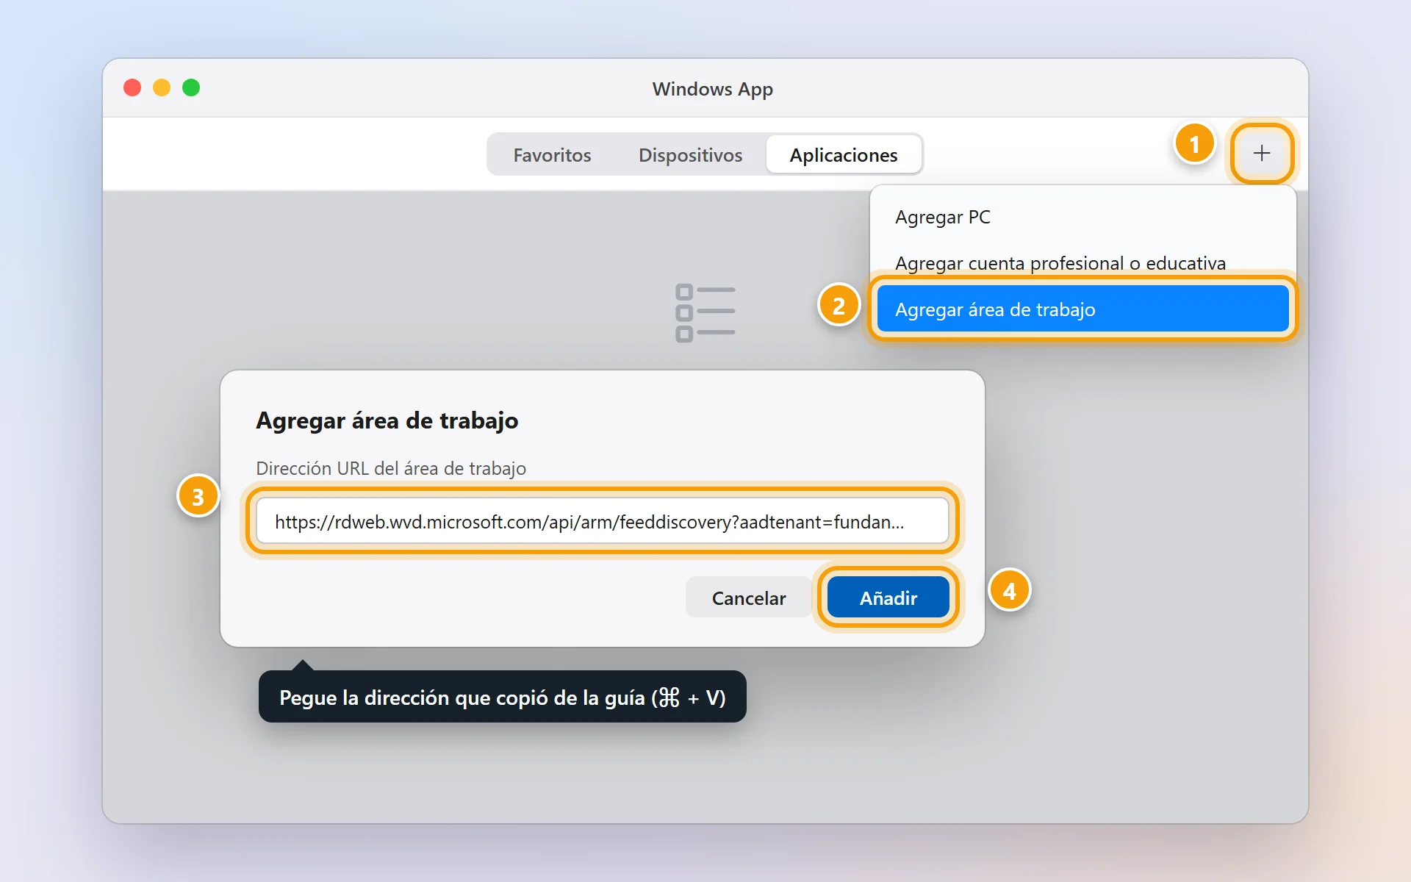Click the empty list icon in center
This screenshot has width=1411, height=882.
[x=705, y=313]
